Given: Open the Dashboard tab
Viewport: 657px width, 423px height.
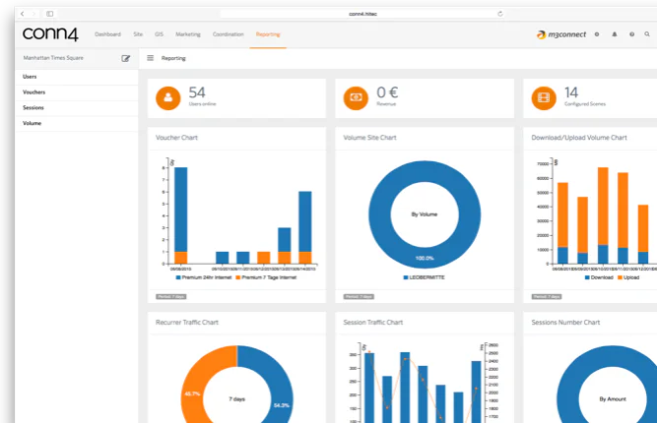Looking at the screenshot, I should pyautogui.click(x=107, y=34).
